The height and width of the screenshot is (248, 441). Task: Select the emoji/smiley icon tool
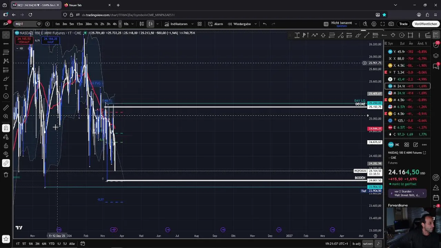6,96
